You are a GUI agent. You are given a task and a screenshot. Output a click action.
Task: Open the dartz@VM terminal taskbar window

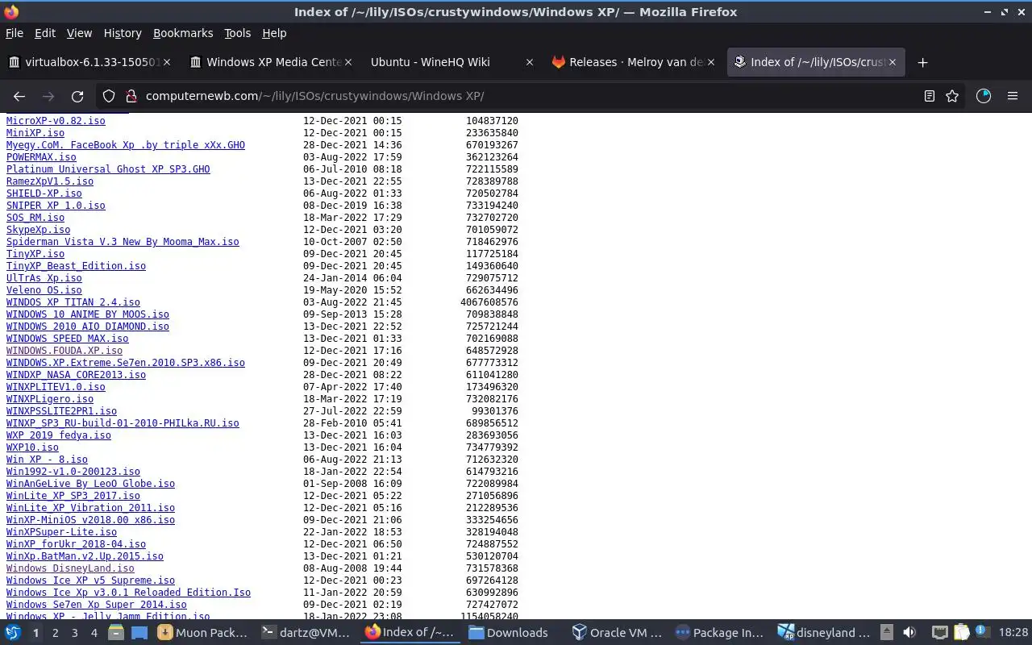tap(308, 633)
